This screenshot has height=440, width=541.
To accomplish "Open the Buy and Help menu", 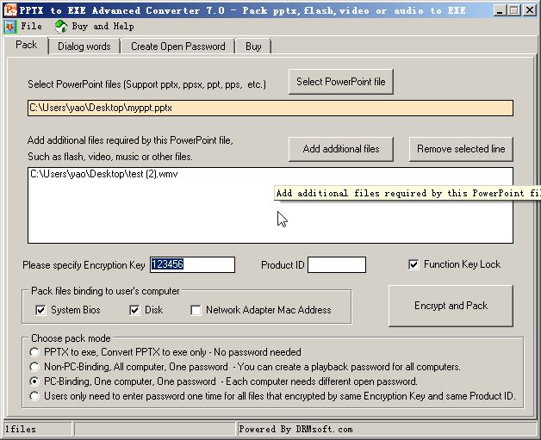I will (x=103, y=26).
